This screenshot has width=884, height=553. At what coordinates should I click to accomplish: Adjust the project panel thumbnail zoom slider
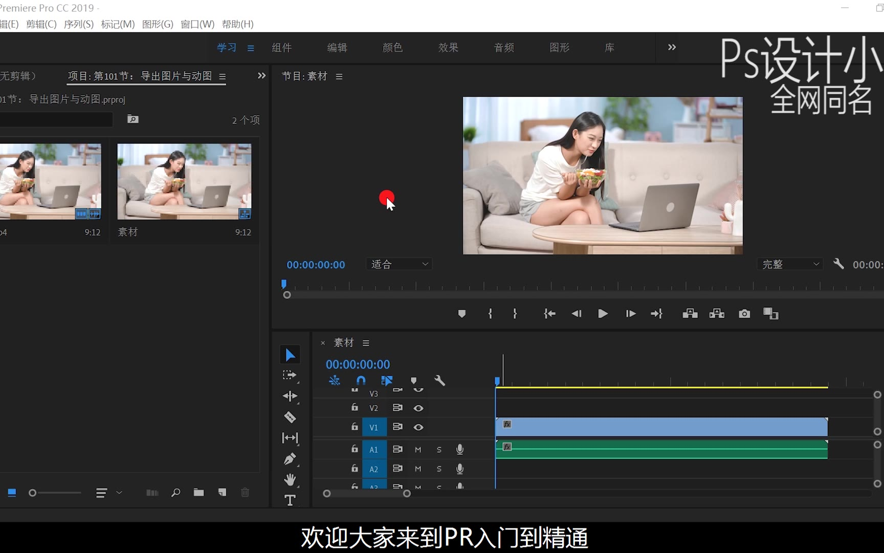(x=33, y=493)
